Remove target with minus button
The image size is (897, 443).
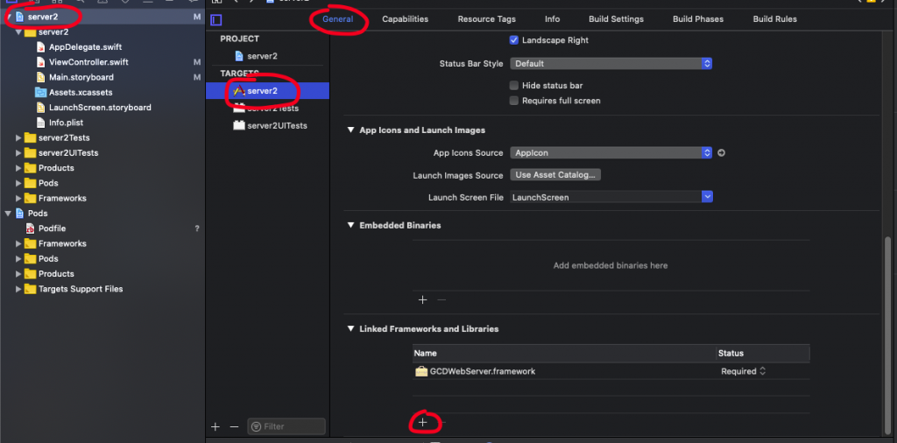click(234, 426)
